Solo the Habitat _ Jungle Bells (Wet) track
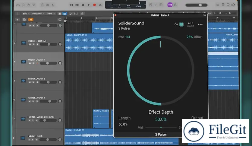Screen dimensions: 252x146 (x=33, y=120)
